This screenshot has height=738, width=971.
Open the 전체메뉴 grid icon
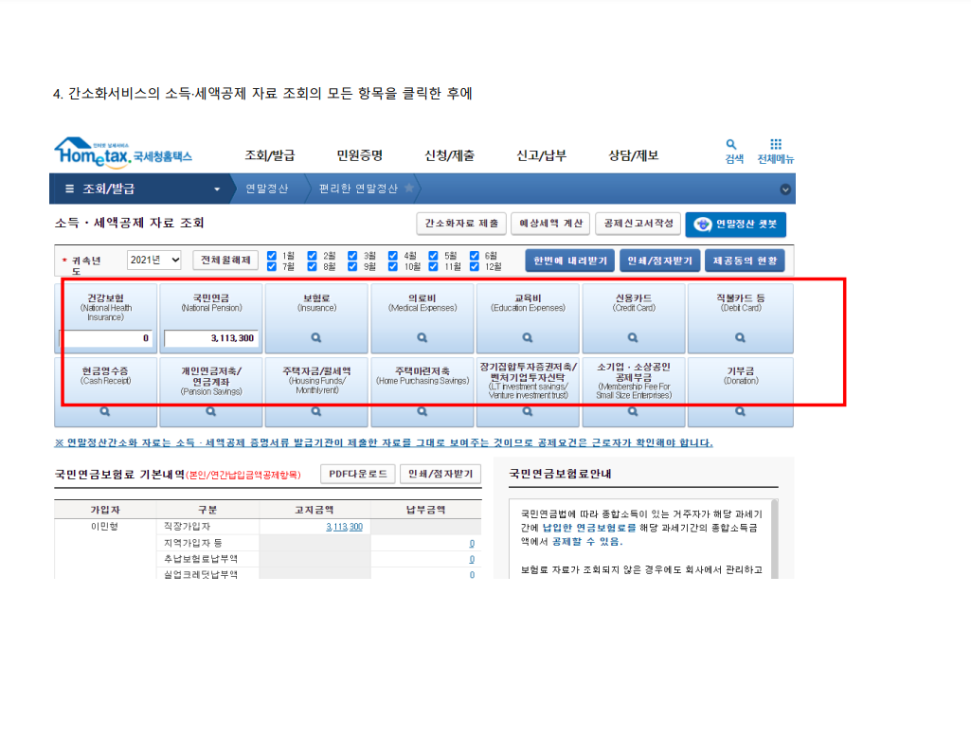[775, 144]
